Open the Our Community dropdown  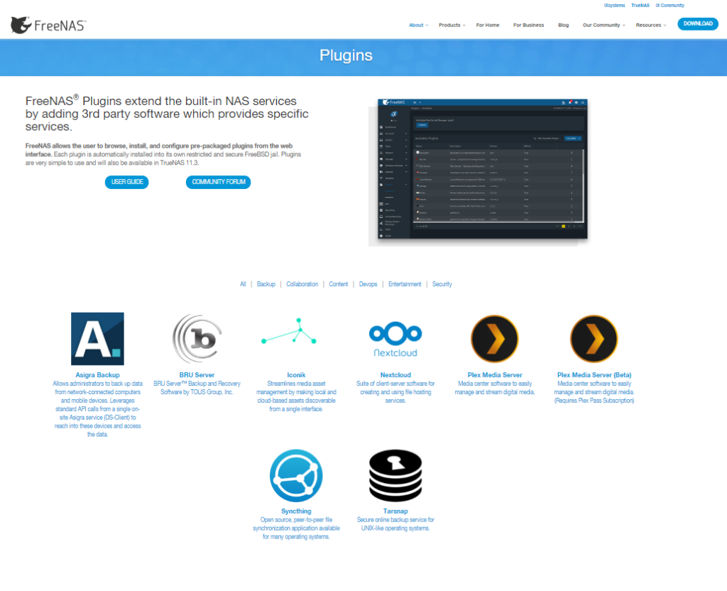tap(603, 25)
